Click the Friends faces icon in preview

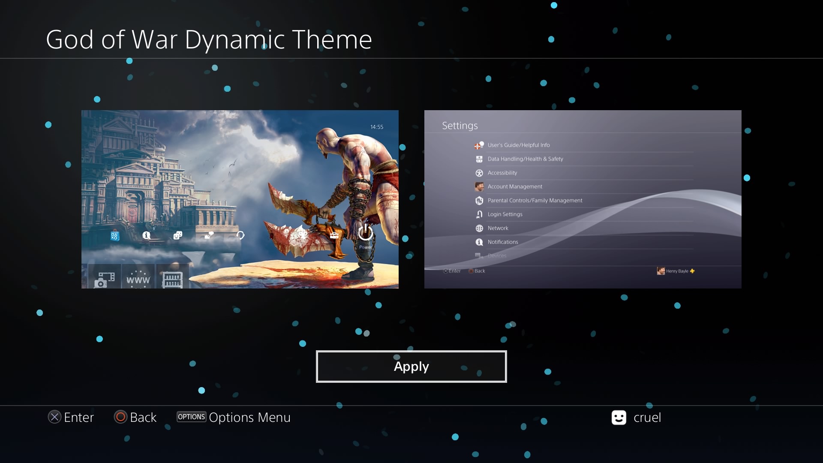coord(177,235)
